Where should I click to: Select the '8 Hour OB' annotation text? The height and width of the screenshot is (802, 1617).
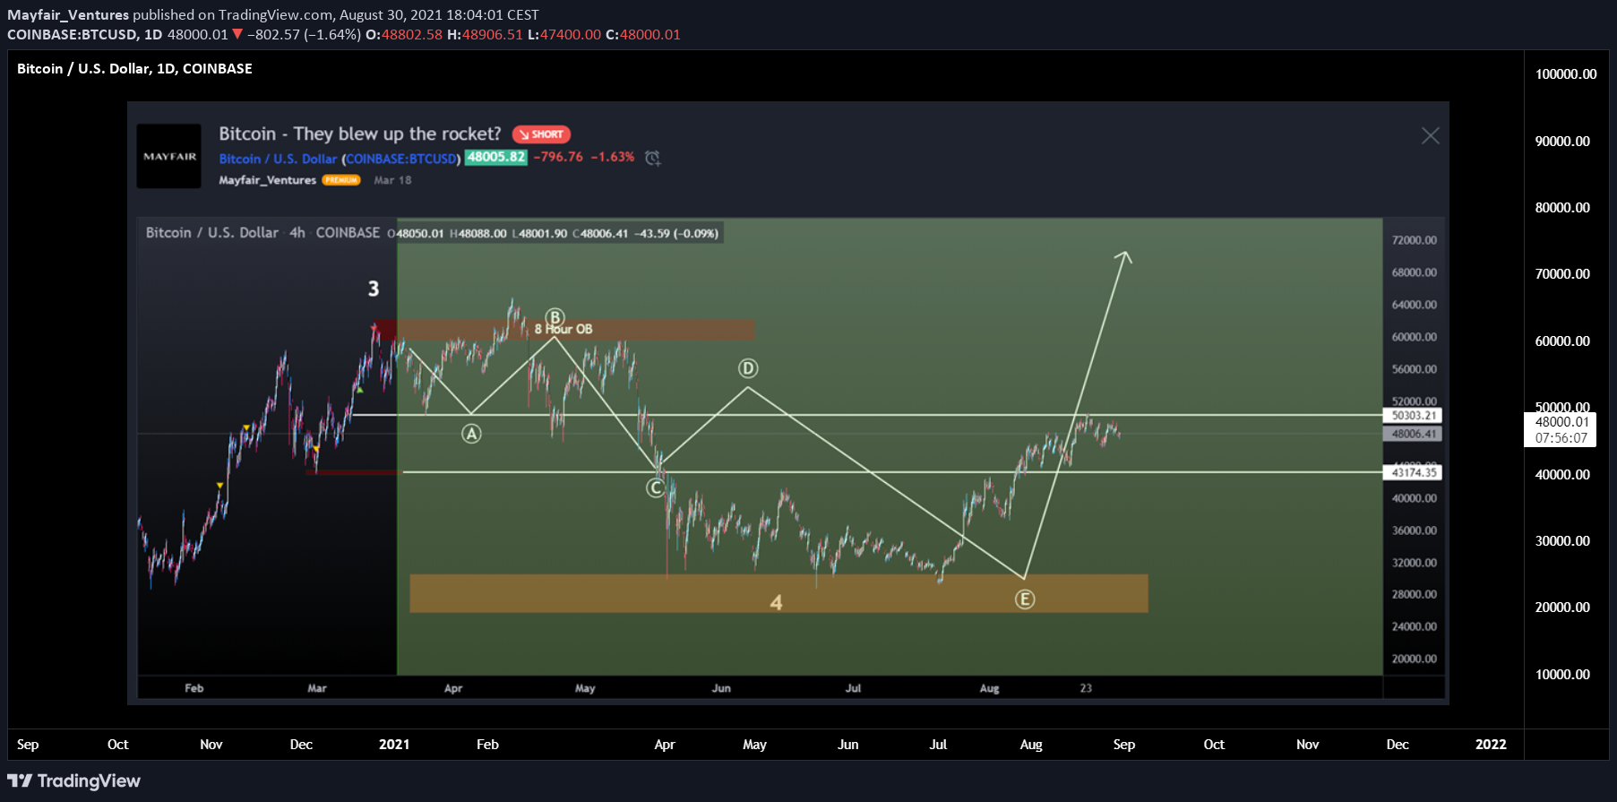point(563,330)
